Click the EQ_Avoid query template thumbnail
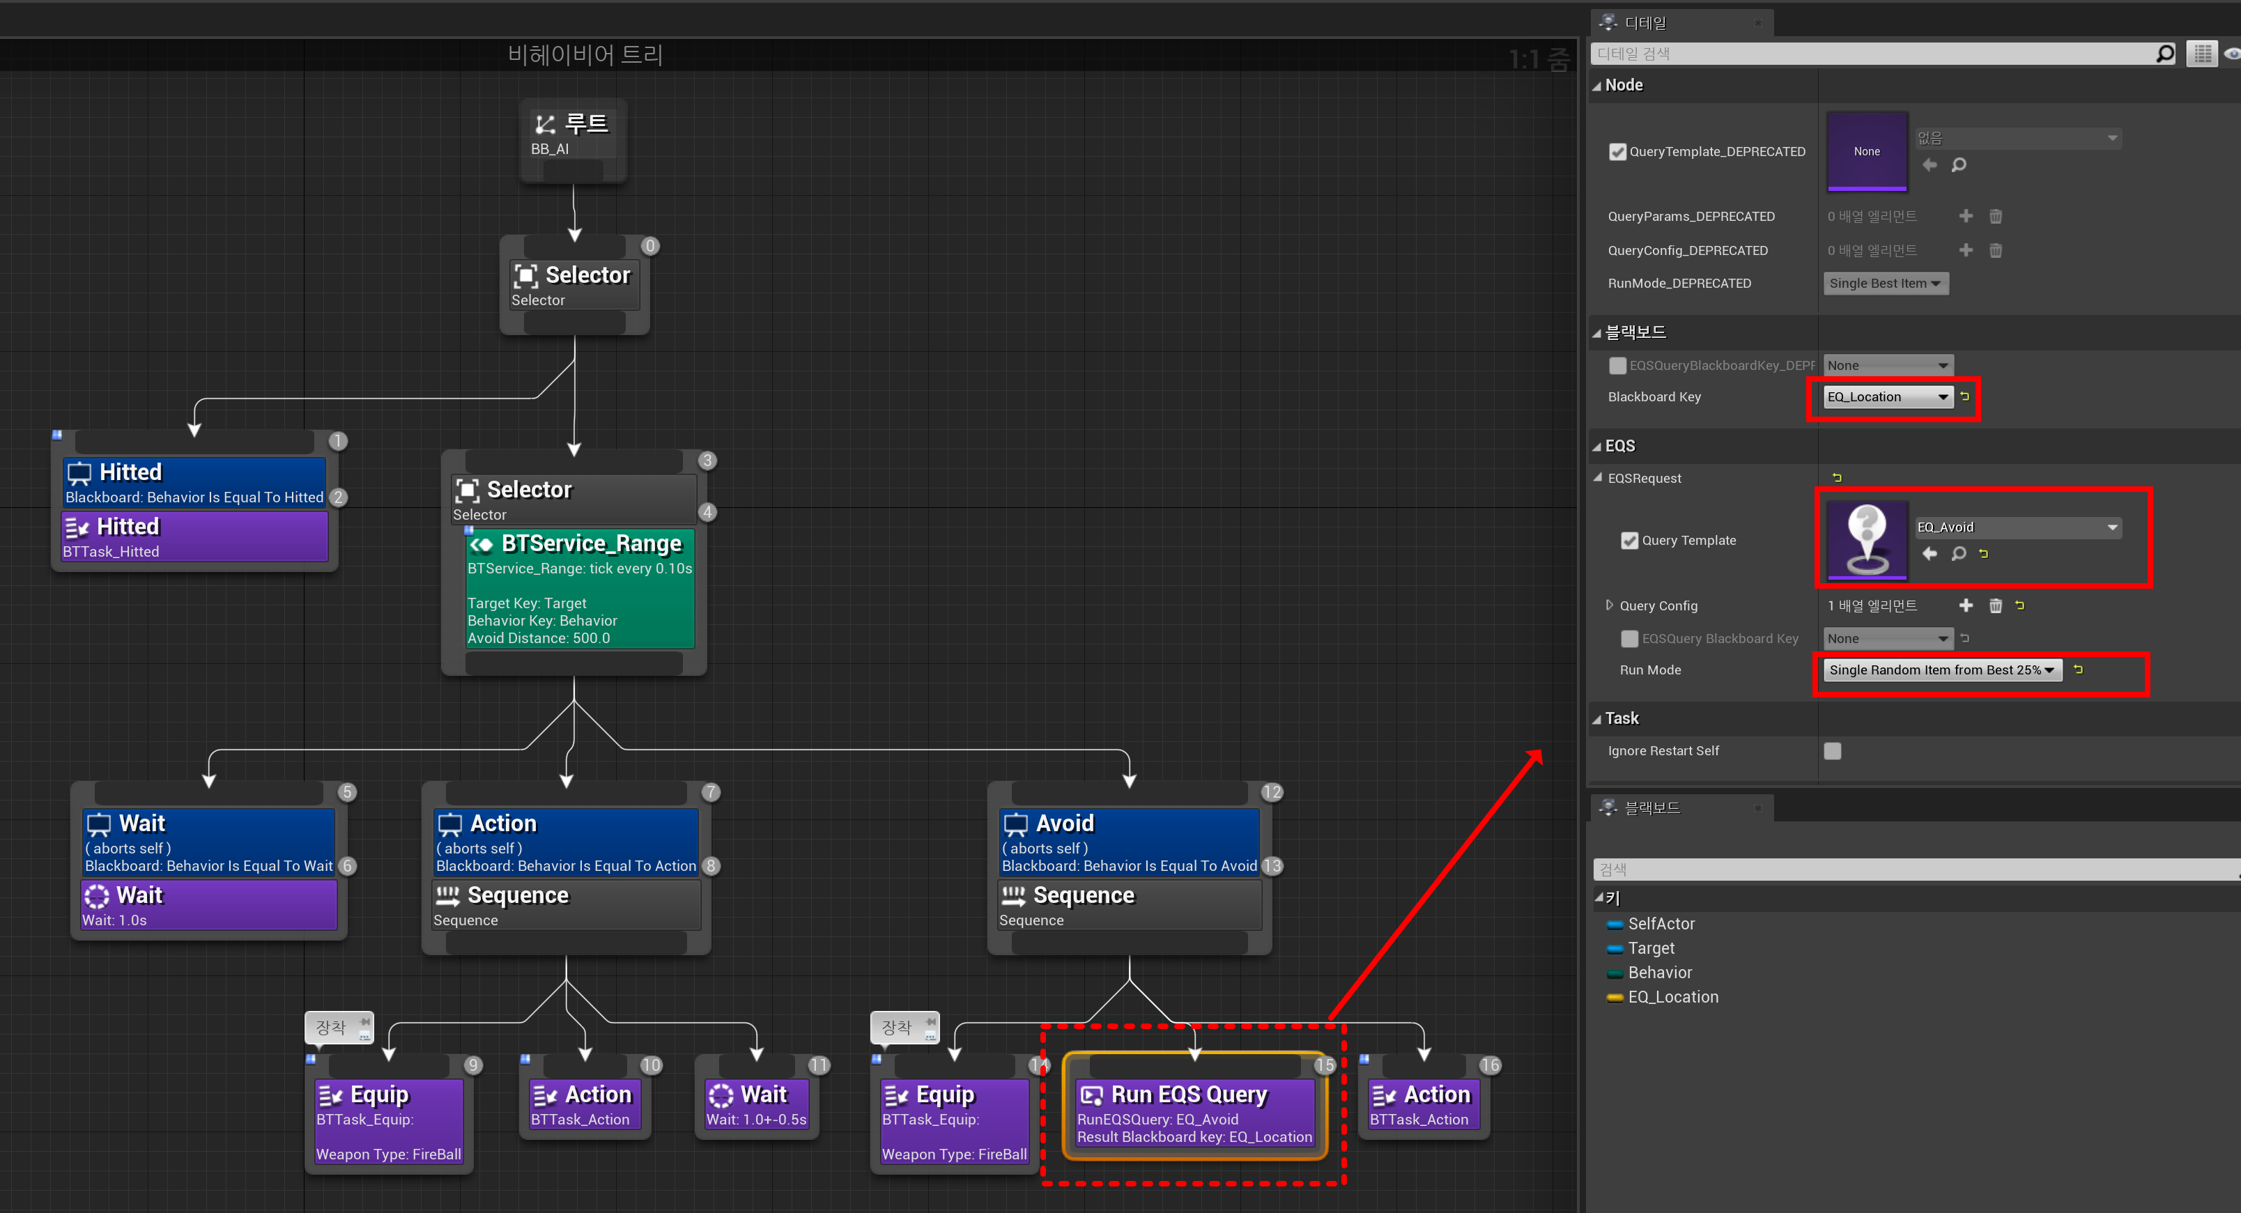 click(x=1866, y=540)
